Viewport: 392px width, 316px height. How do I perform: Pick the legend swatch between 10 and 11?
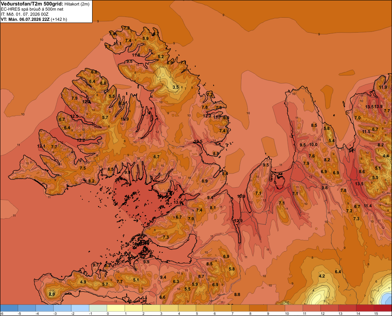pyautogui.click(x=294, y=308)
